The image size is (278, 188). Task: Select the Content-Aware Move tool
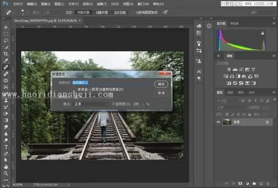(x=6, y=87)
